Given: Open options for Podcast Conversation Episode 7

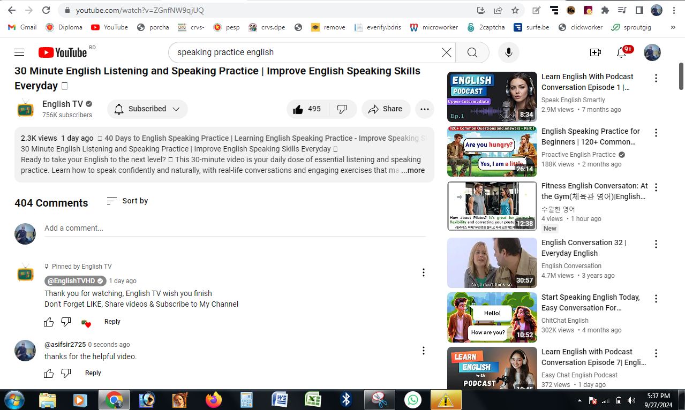Looking at the screenshot, I should coord(656,353).
